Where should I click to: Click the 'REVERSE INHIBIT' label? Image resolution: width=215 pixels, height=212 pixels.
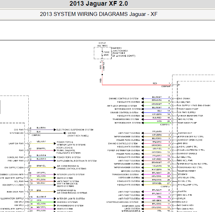coord(187,171)
